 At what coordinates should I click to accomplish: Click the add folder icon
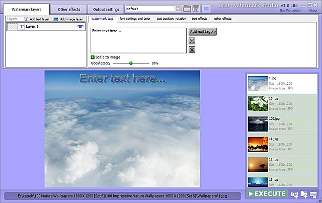pos(304,194)
